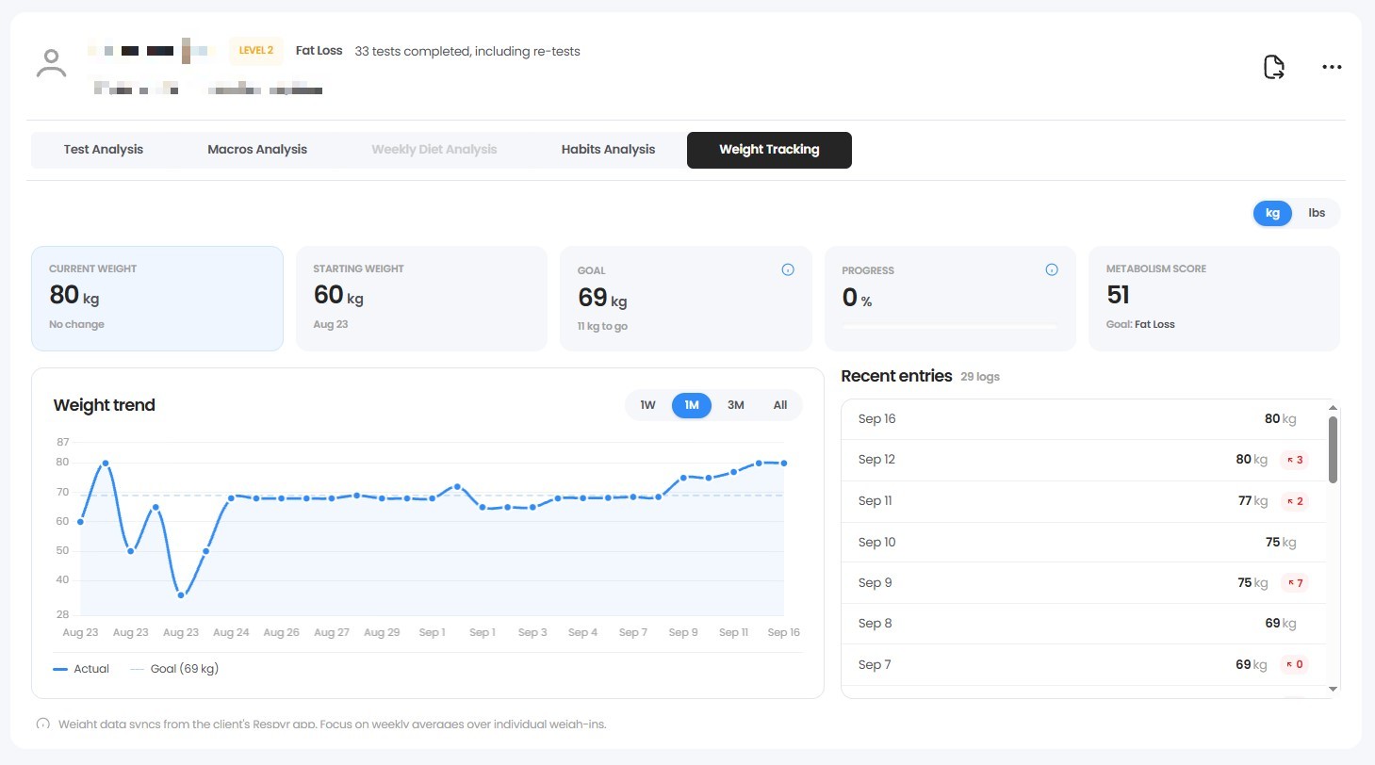Click the info icon on the Progress card
Image resolution: width=1375 pixels, height=765 pixels.
click(x=1052, y=269)
